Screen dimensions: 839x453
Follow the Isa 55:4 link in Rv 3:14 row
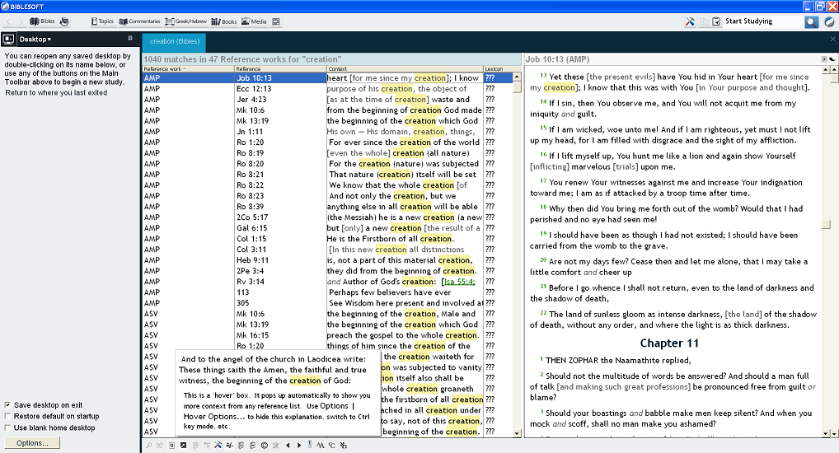(x=460, y=282)
